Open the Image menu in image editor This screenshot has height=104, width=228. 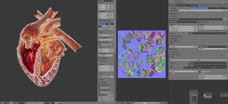click(128, 103)
